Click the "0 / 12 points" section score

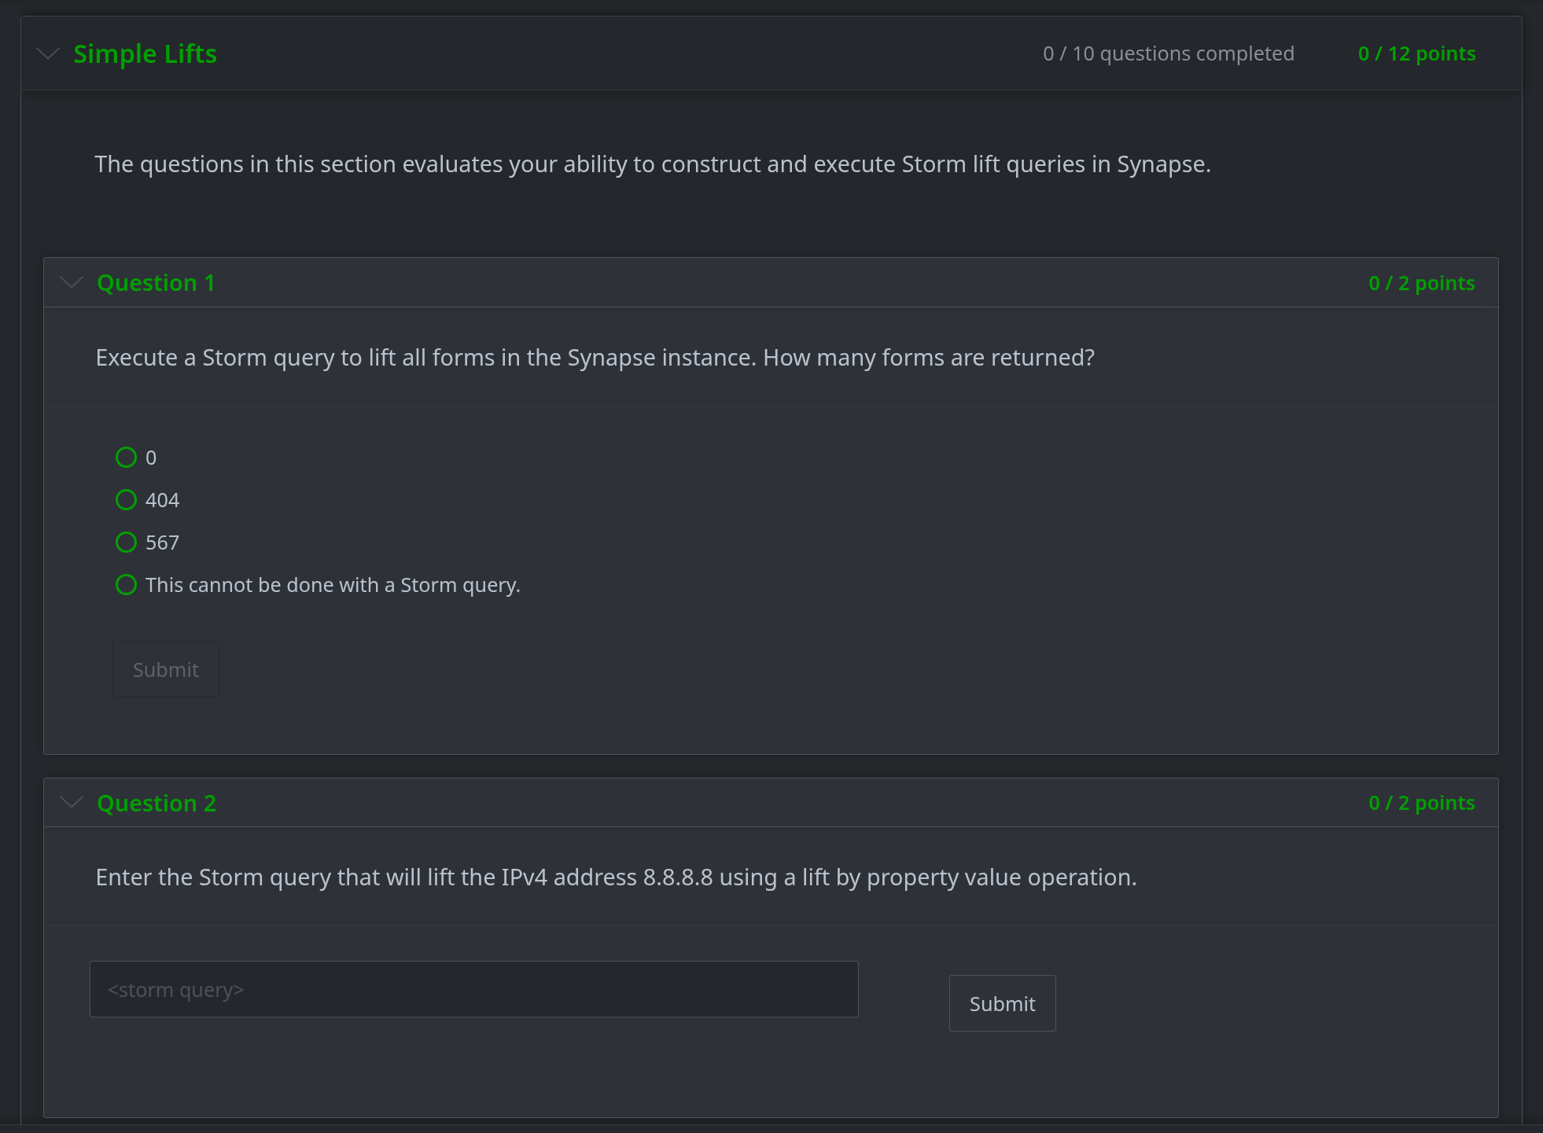[1416, 53]
